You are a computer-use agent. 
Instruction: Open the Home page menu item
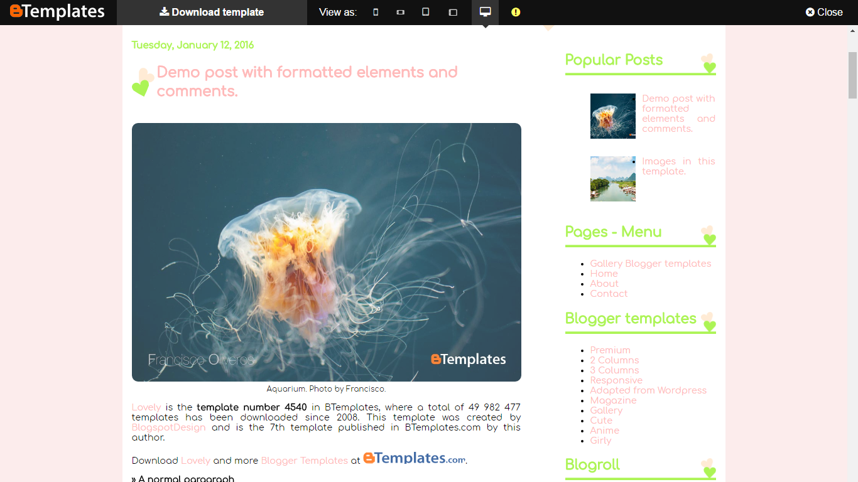click(604, 273)
